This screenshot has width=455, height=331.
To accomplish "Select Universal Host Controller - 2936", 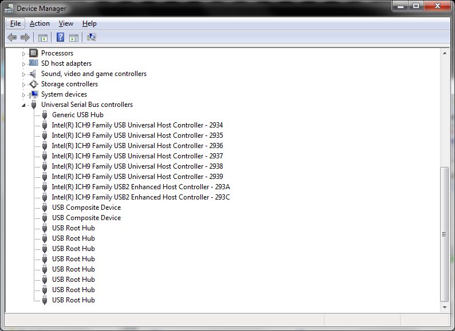I will 137,146.
